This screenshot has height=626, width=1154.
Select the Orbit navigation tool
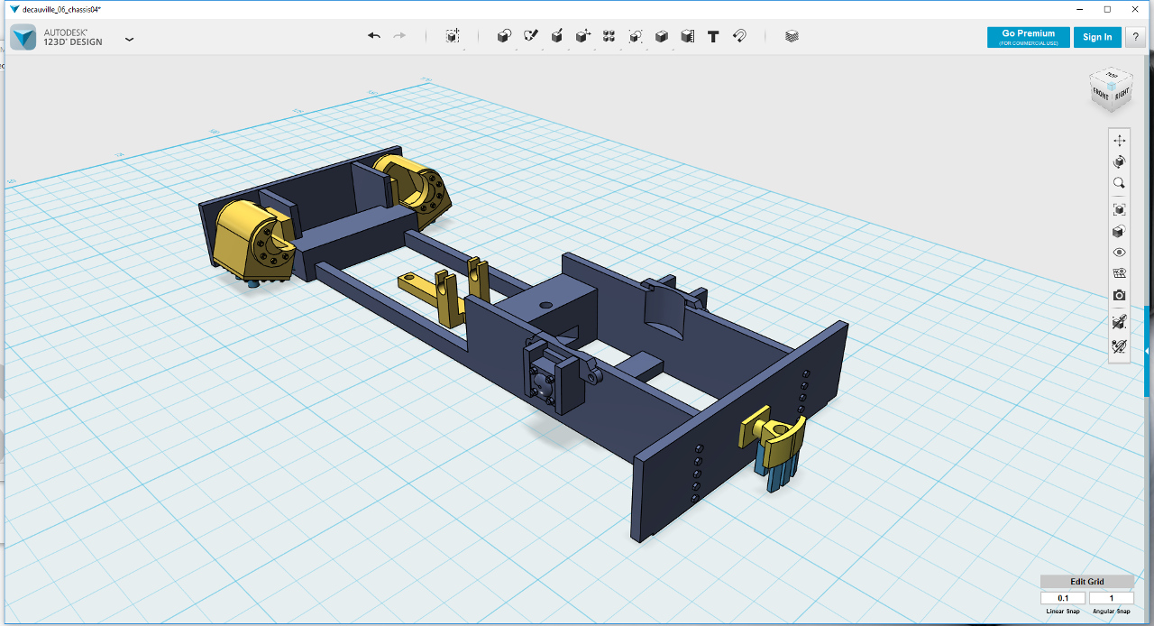tap(1120, 162)
